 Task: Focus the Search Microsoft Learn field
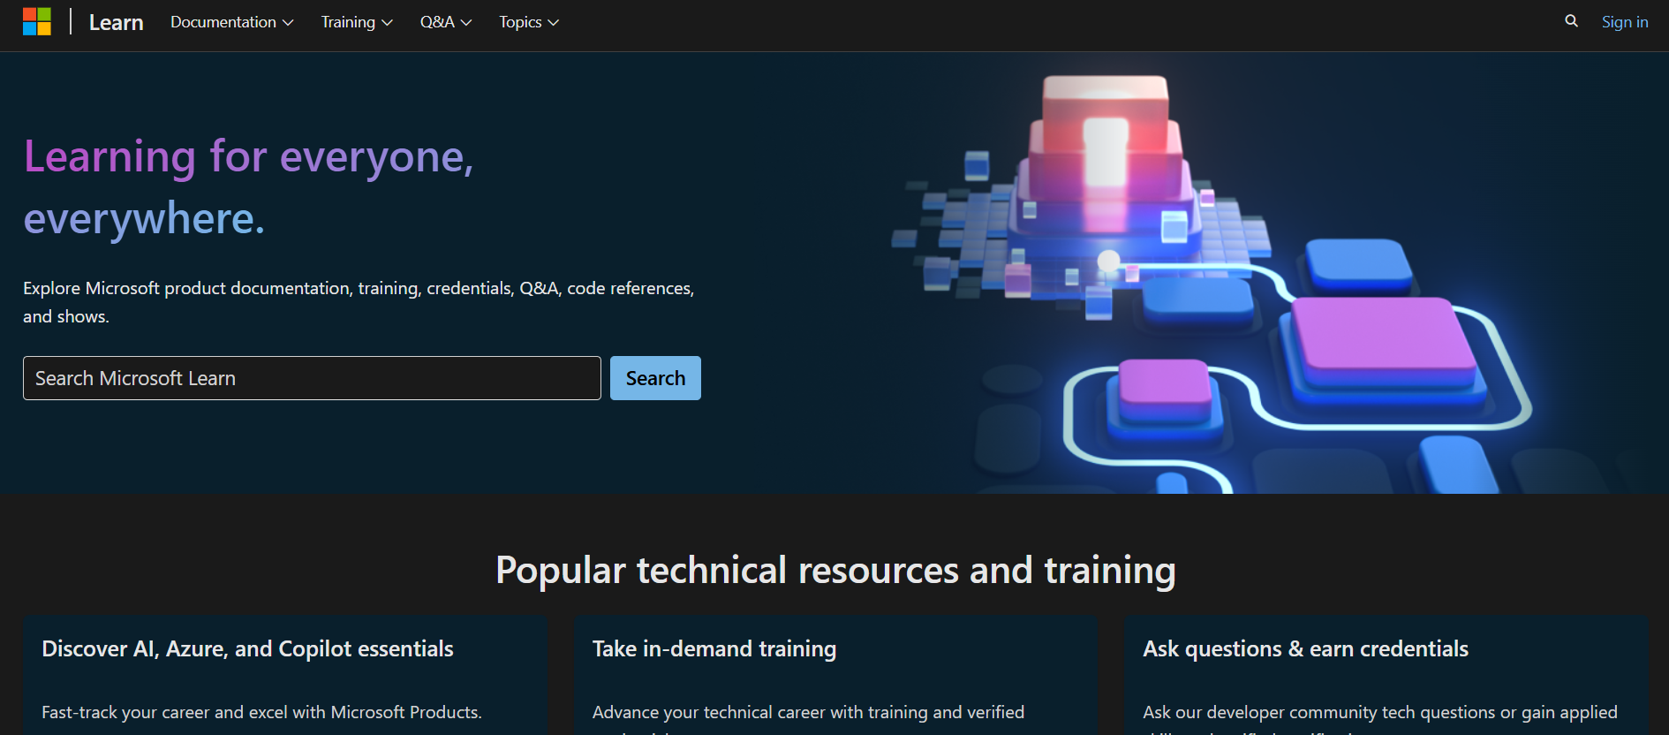point(312,378)
